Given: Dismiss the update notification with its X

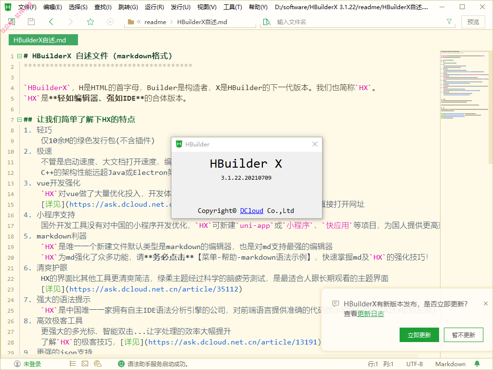Looking at the screenshot, I should [486, 304].
